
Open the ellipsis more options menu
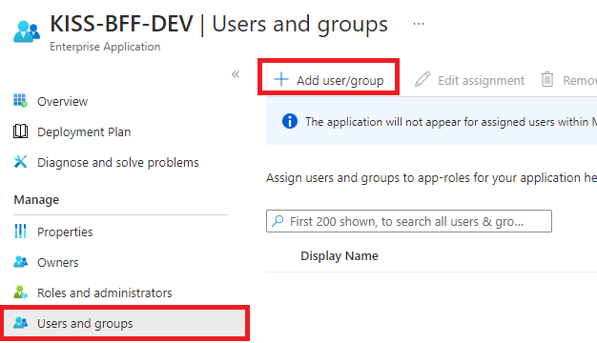[x=419, y=24]
